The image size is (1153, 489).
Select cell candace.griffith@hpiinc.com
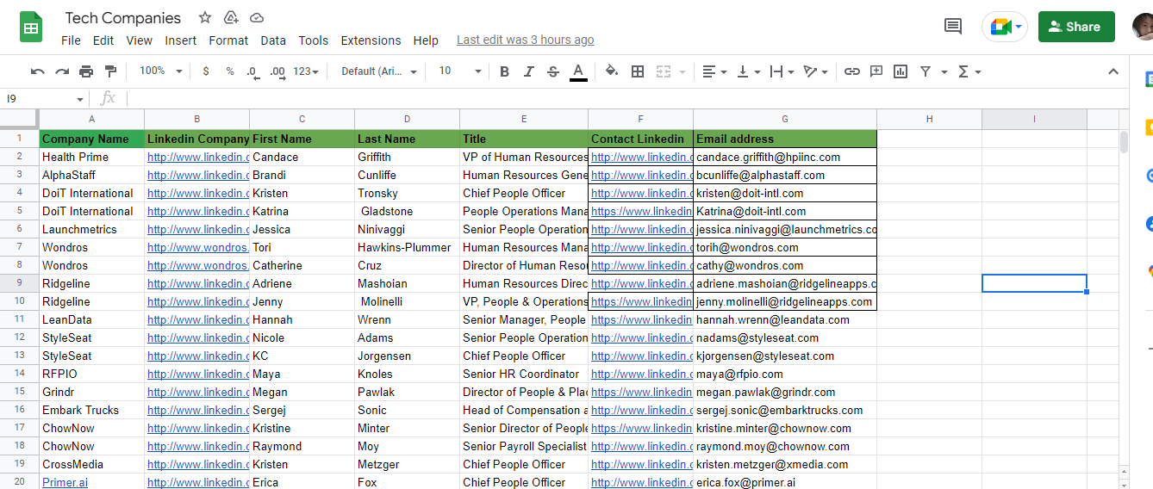pos(785,157)
